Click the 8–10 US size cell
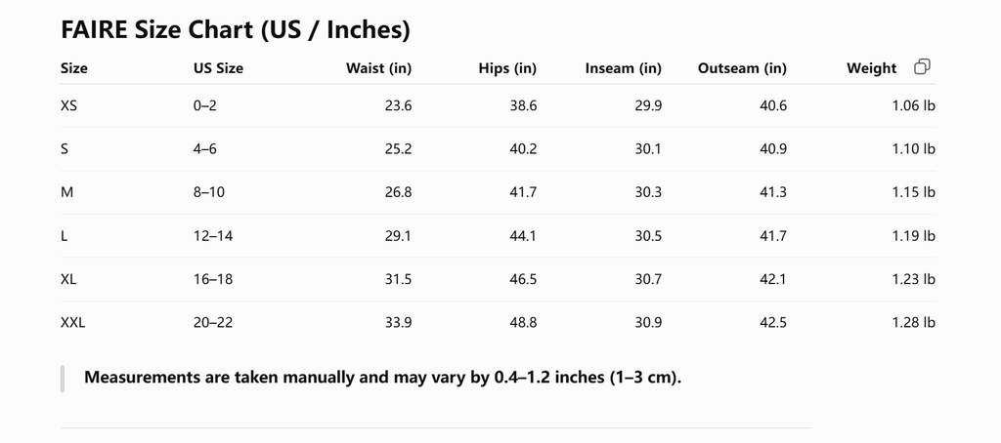Image resolution: width=1001 pixels, height=443 pixels. [209, 192]
